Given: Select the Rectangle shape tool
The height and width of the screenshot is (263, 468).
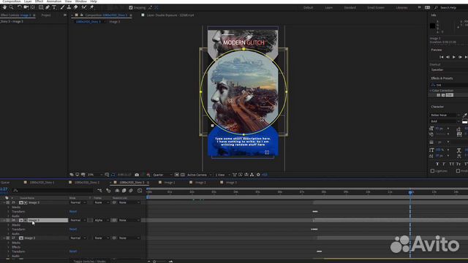Looking at the screenshot, I should tap(41, 7).
